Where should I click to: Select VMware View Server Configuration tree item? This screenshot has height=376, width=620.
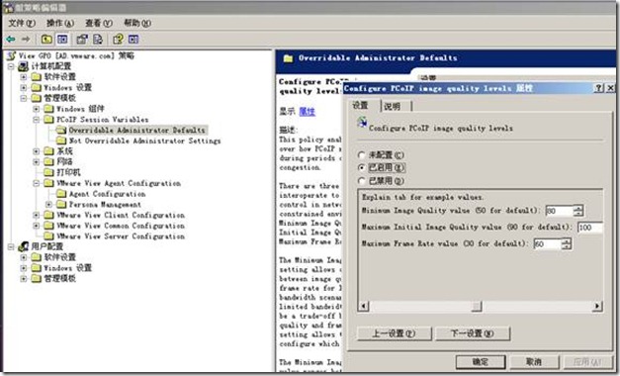point(121,236)
